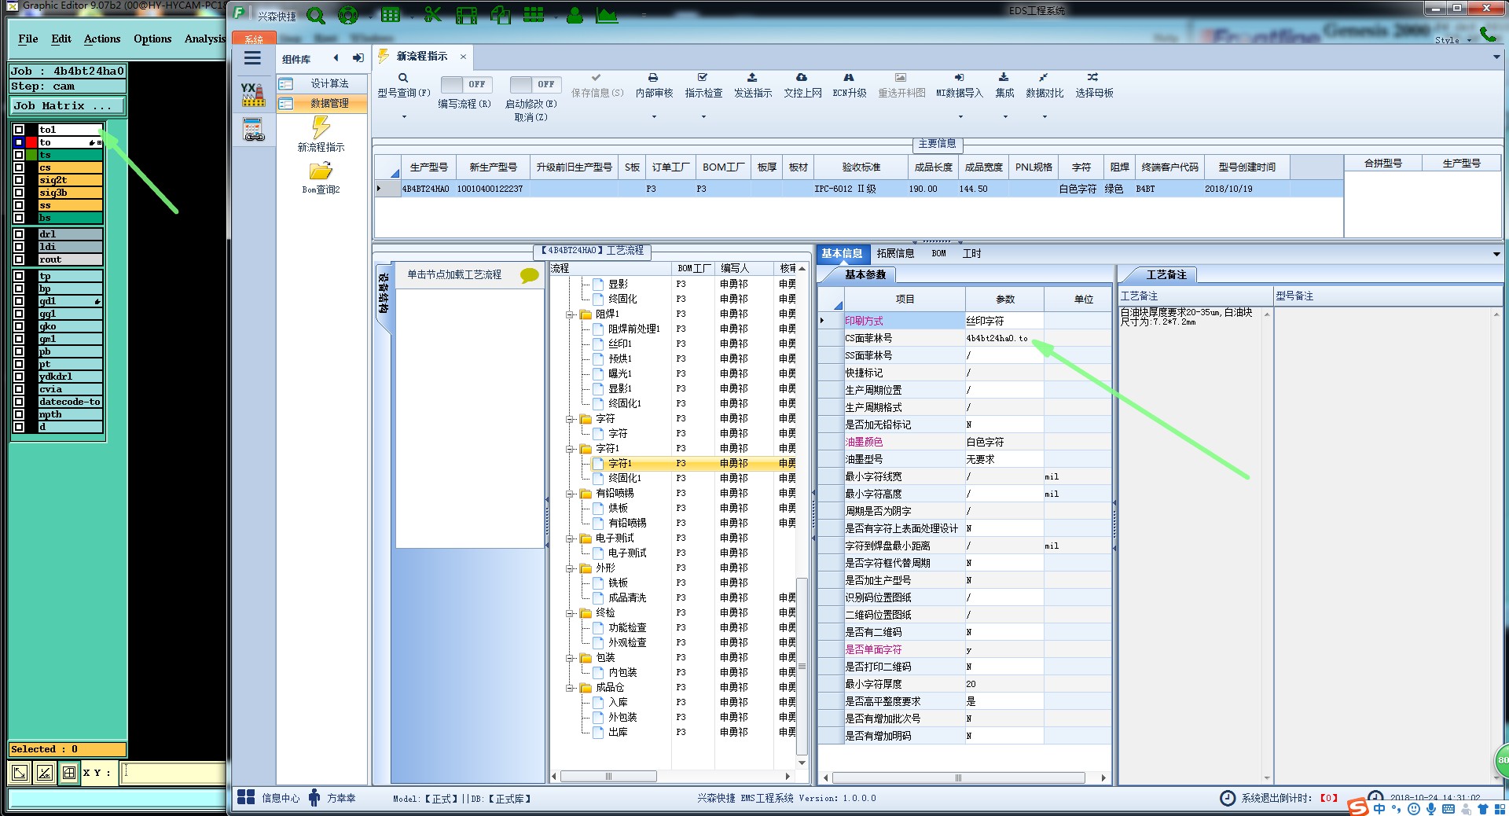
Task: Click the X Y coordinate input field
Action: [174, 773]
